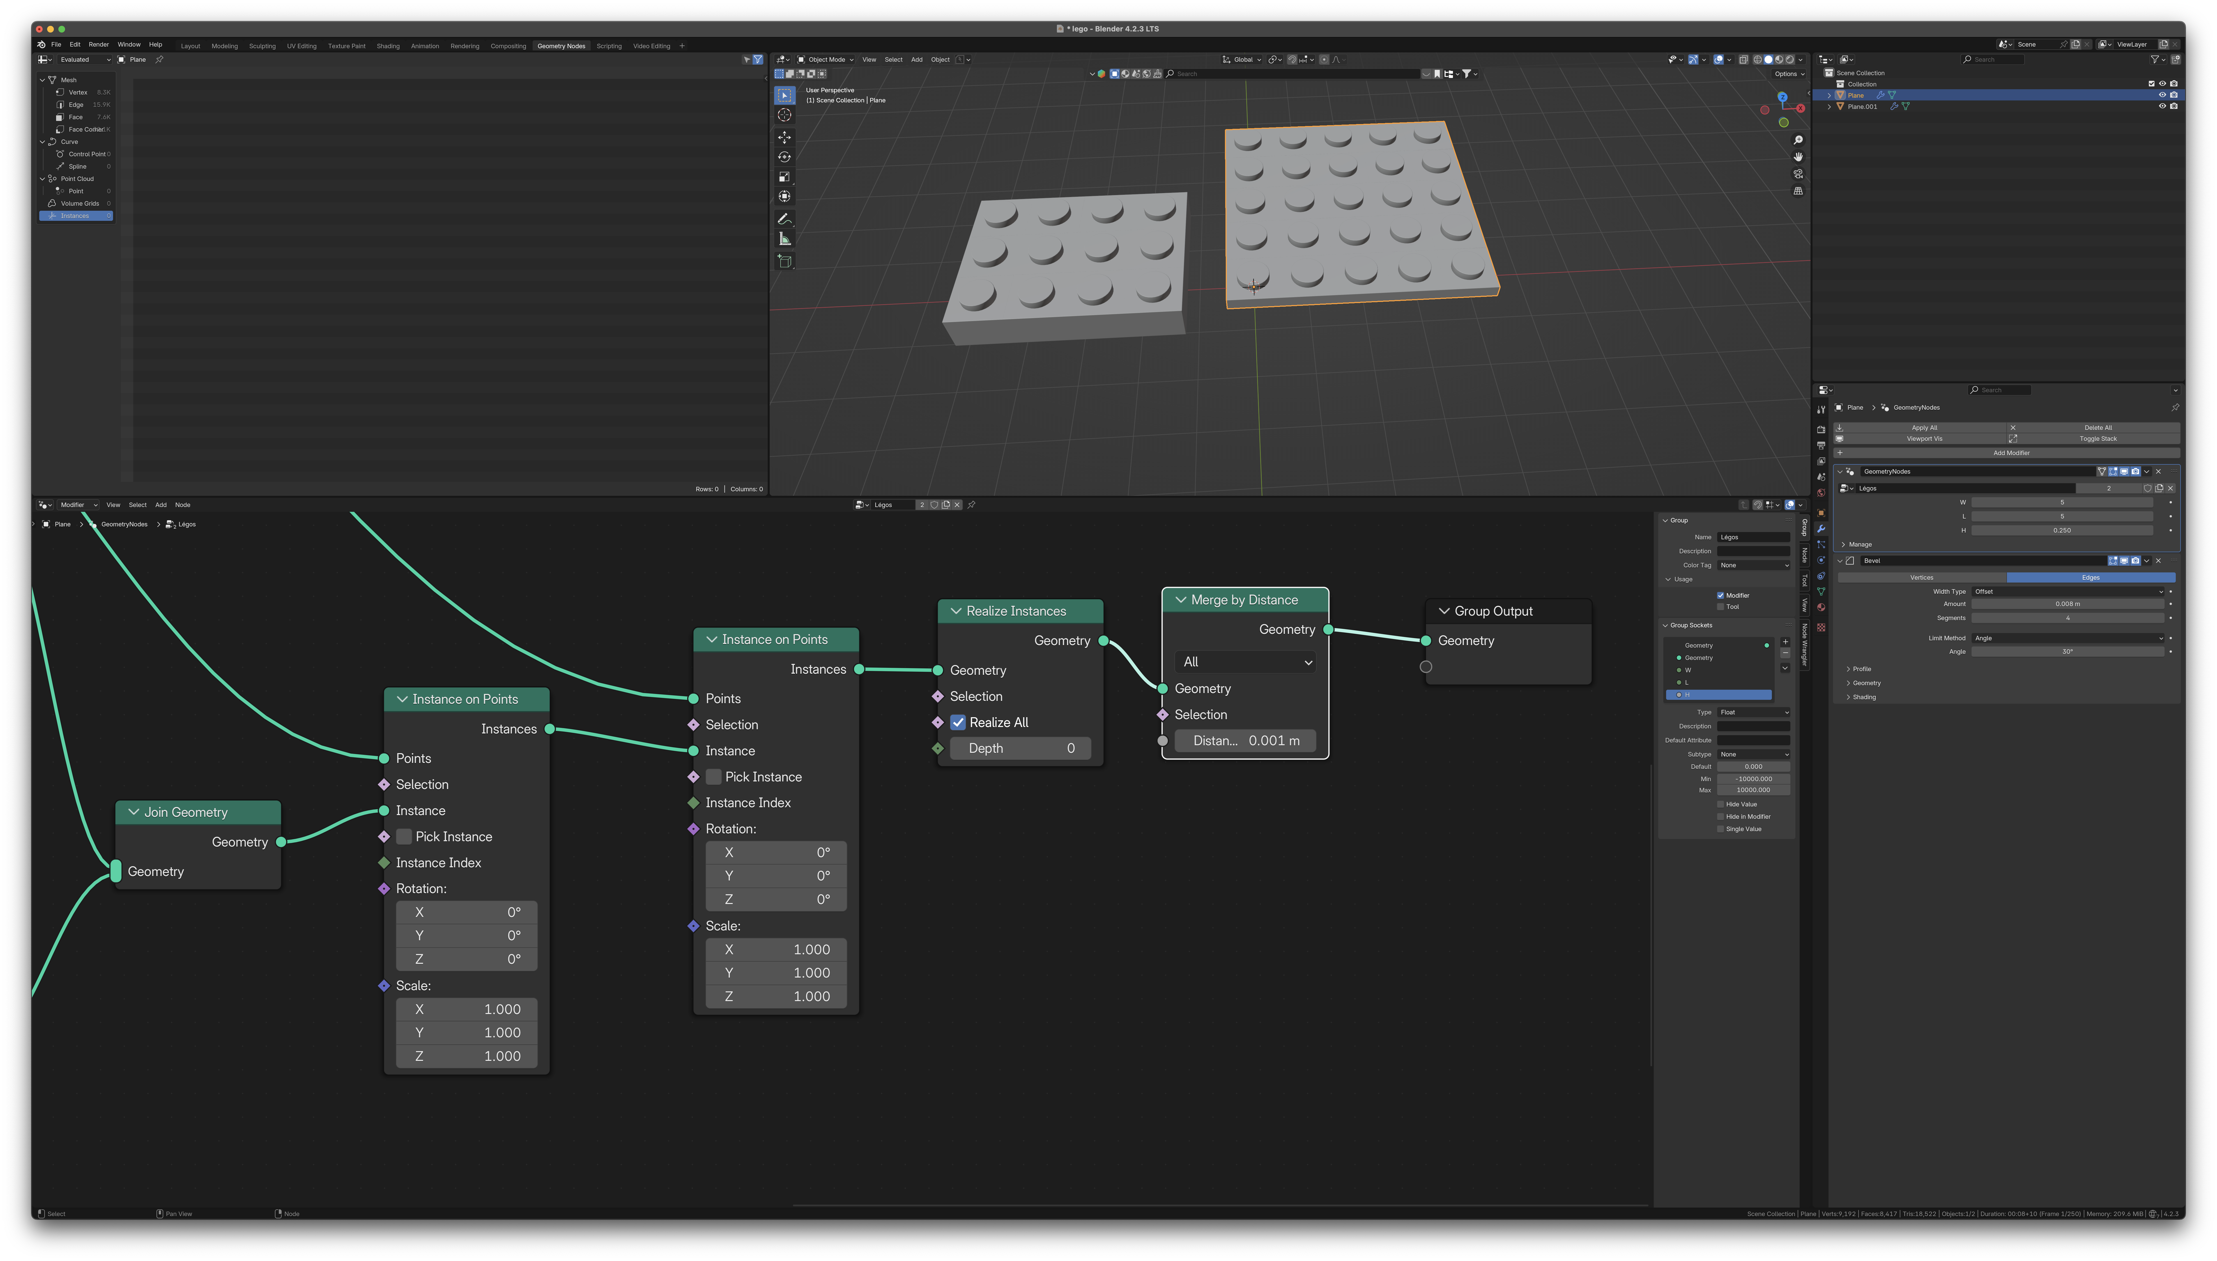Adjust the Bevel Amount slider
The height and width of the screenshot is (1261, 2217).
click(2068, 604)
